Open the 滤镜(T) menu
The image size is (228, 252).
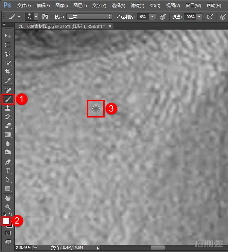pyautogui.click(x=137, y=6)
